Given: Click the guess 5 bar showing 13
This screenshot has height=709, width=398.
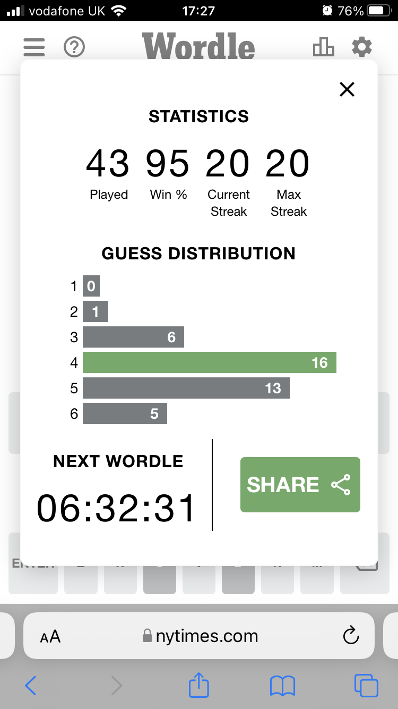Looking at the screenshot, I should pos(186,388).
